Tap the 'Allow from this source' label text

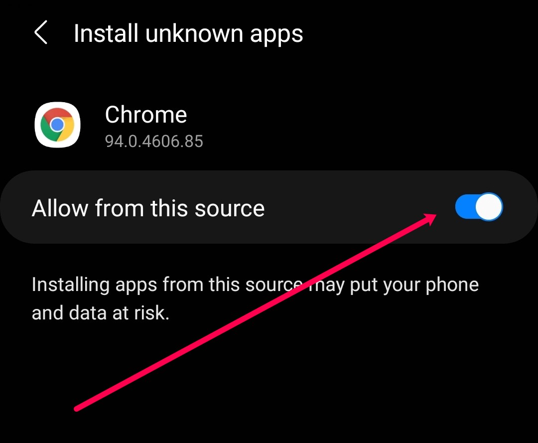(x=148, y=208)
